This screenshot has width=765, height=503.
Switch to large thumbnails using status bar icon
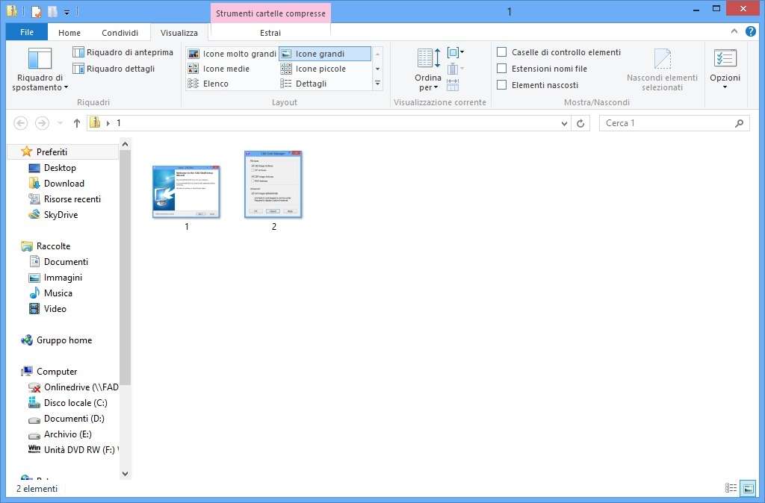[x=747, y=488]
